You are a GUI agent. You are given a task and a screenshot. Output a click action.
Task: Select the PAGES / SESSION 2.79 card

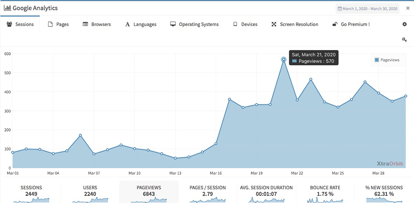[x=207, y=192]
